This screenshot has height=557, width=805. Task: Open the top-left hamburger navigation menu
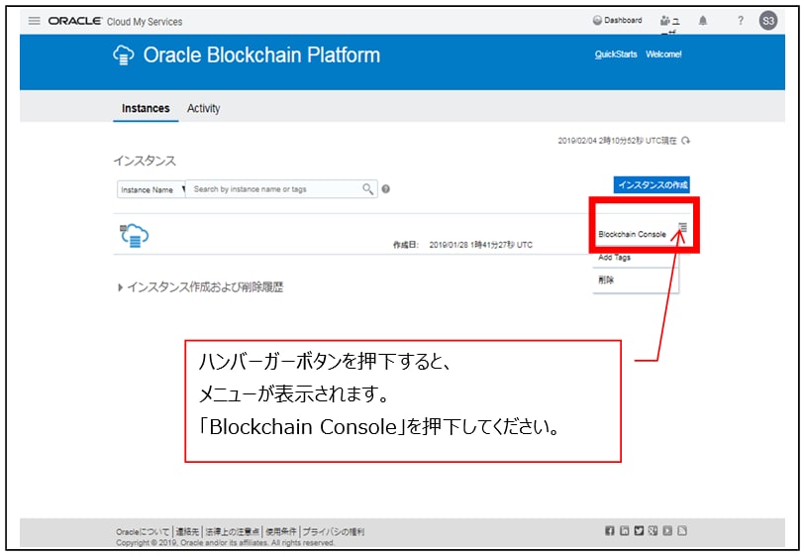tap(34, 21)
